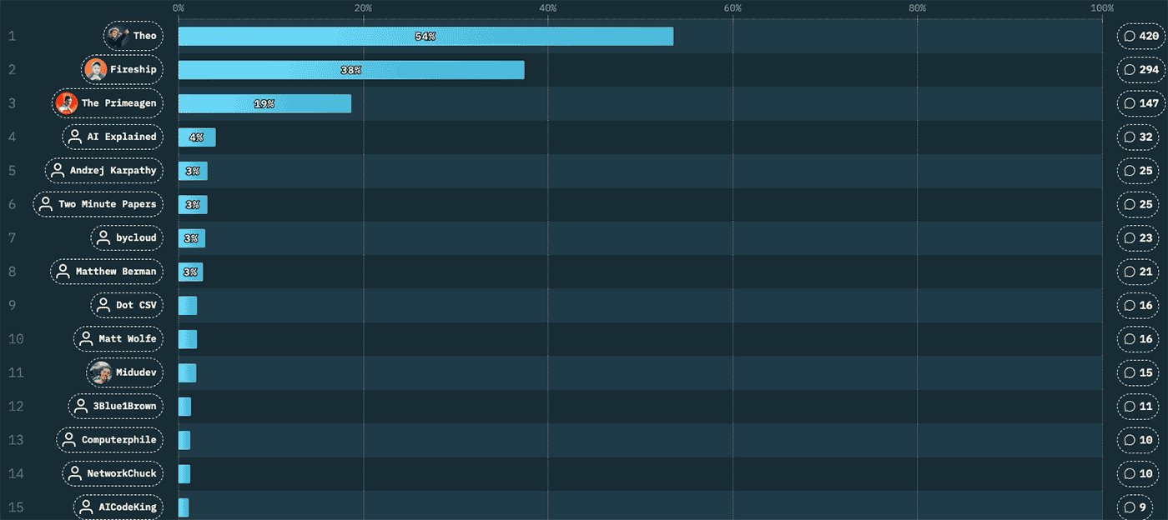Click the comment bubble icon showing 23

tap(1130, 237)
